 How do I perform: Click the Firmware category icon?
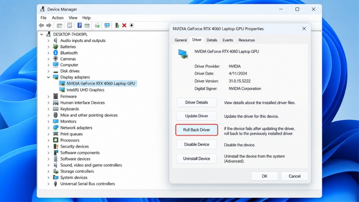[56, 96]
